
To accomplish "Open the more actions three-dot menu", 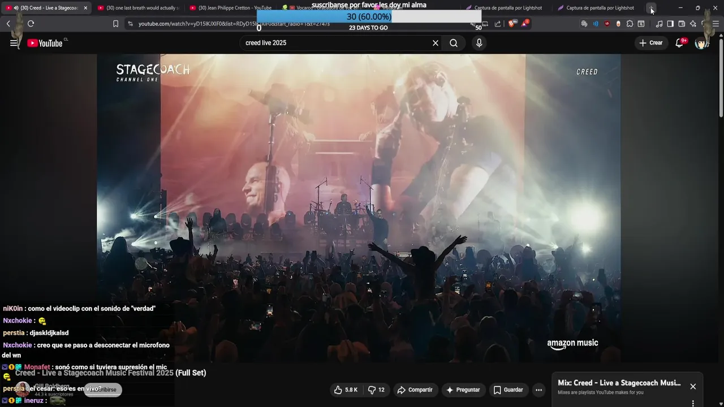I will click(x=538, y=390).
